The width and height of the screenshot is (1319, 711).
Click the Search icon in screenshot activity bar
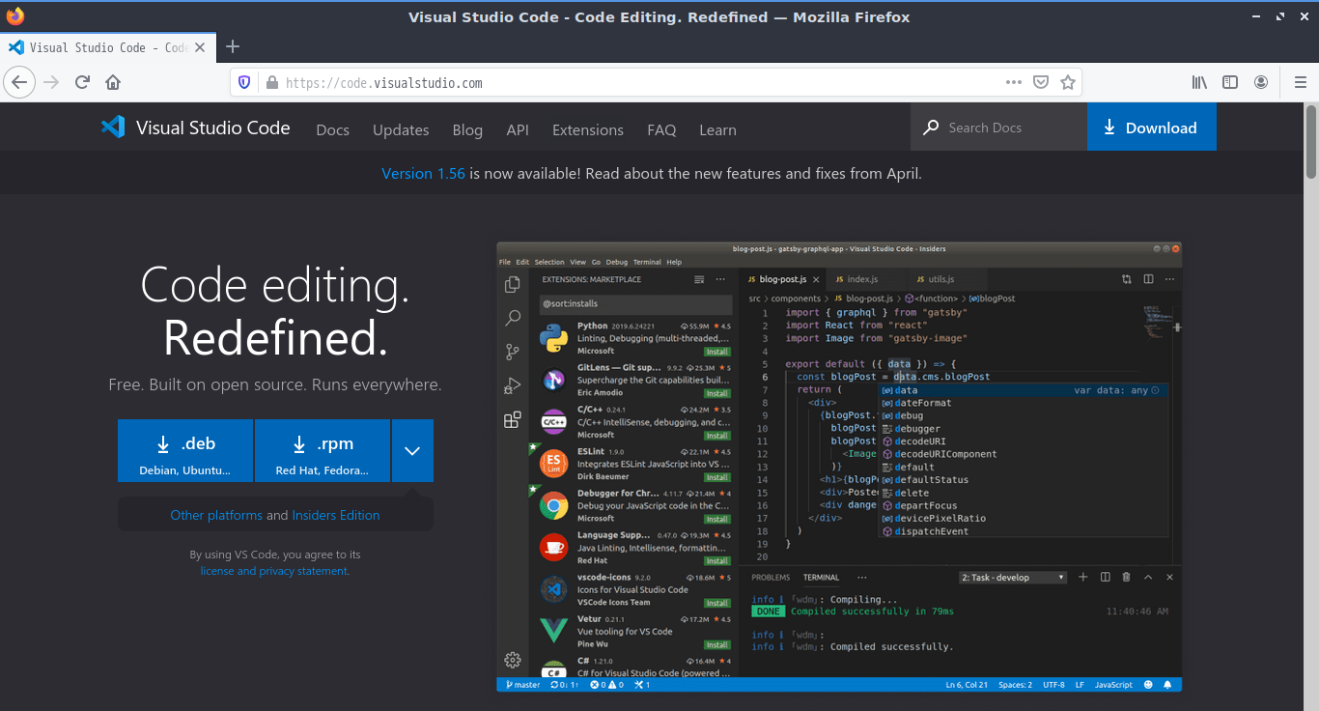click(513, 318)
